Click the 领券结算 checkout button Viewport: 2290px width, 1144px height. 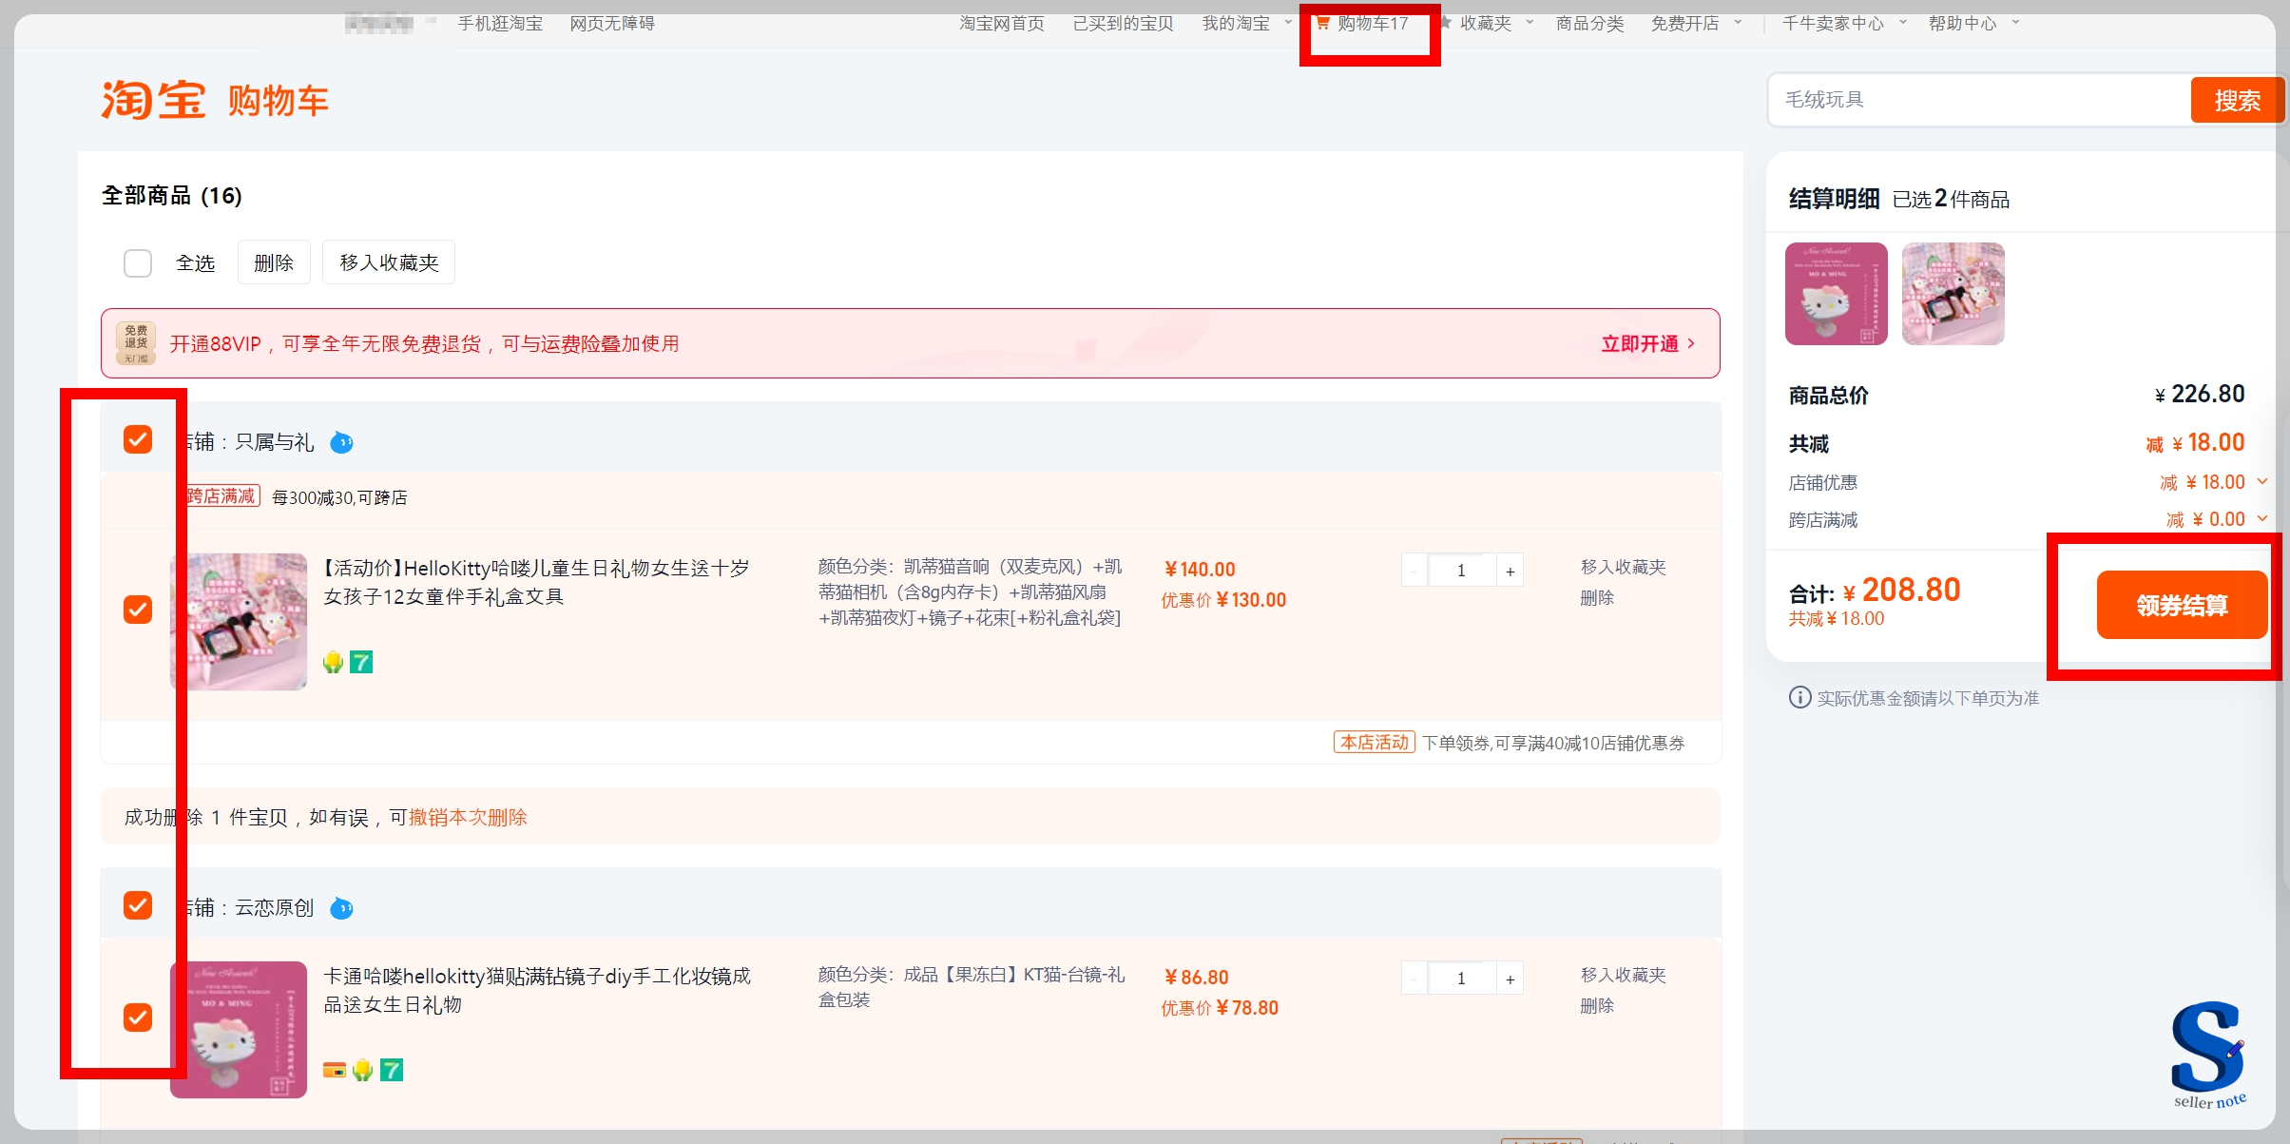2182,605
